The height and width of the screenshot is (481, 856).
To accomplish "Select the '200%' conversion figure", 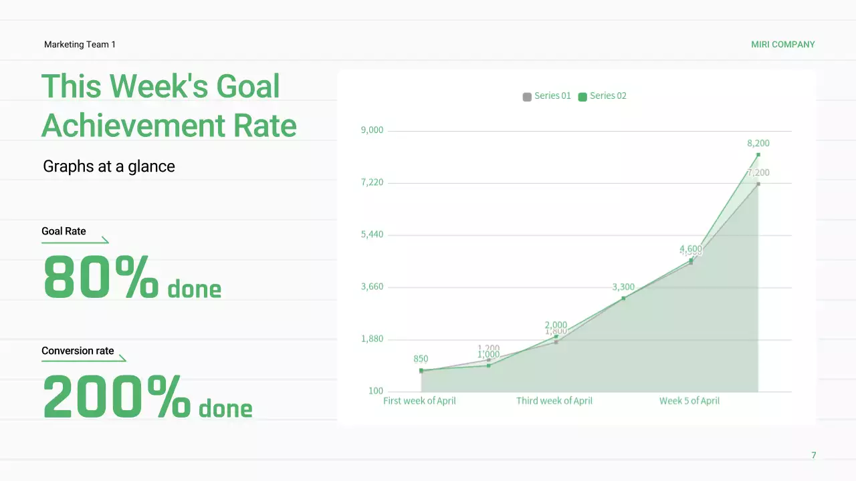I will [x=117, y=396].
